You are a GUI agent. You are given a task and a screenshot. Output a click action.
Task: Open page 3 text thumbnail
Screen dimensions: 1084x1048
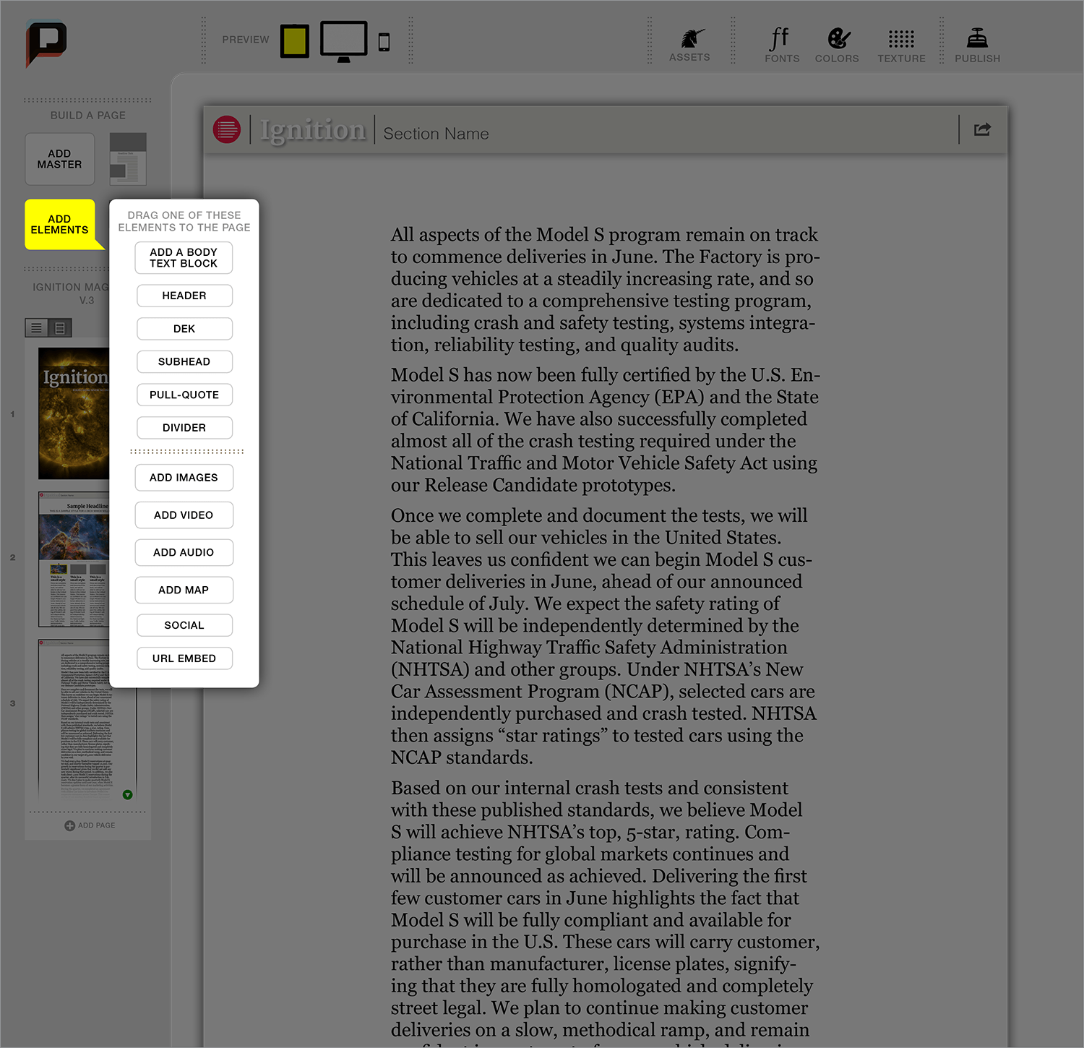pyautogui.click(x=87, y=720)
